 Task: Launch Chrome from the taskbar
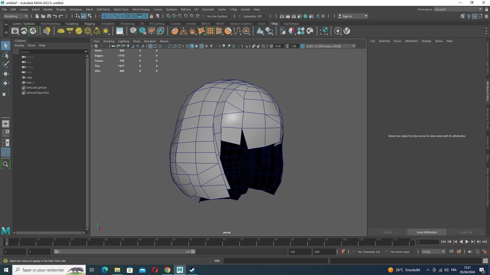click(167, 270)
